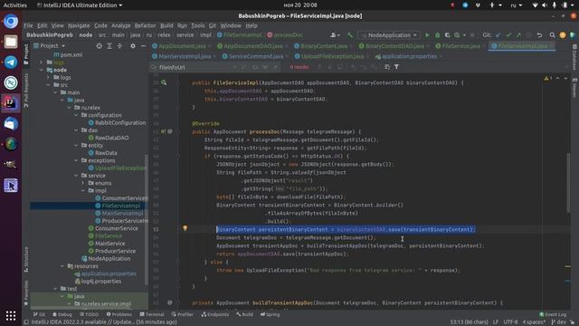Viewport: 579px width, 326px height.
Task: Collapse the exceptions package
Action: click(x=76, y=160)
